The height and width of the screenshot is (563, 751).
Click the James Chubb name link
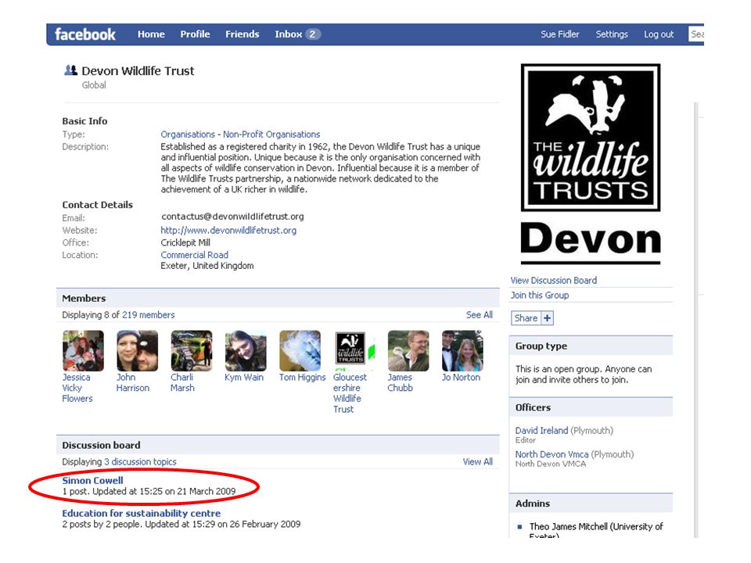400,382
